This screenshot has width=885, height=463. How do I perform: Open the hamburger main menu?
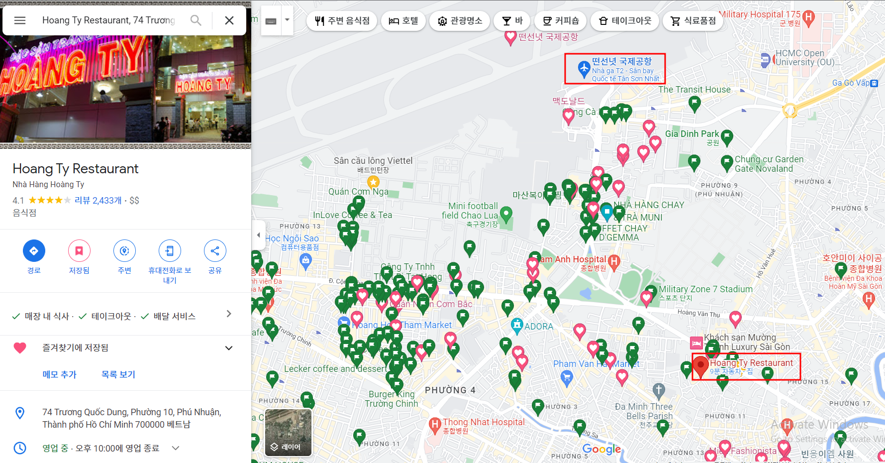(20, 20)
